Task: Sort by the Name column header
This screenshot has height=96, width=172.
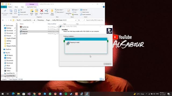Action: (x=21, y=24)
